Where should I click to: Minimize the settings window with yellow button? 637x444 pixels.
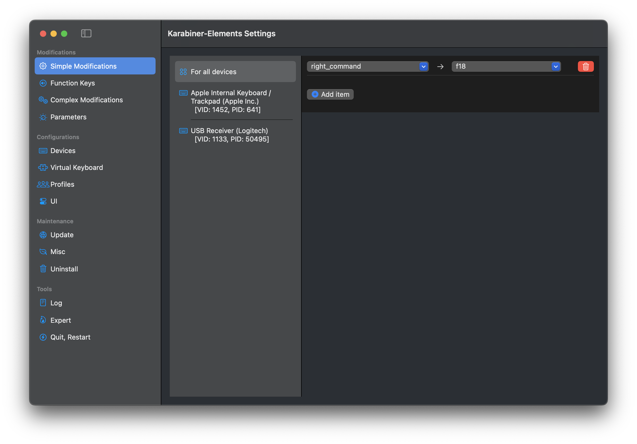point(54,34)
